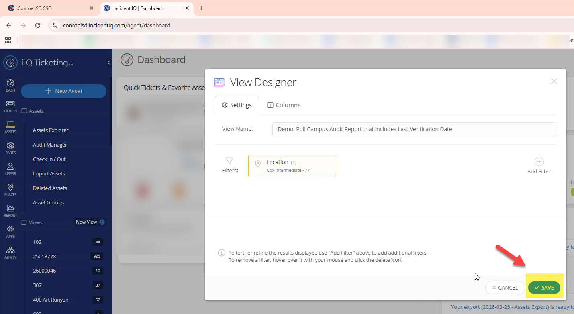Open the Report chart icon
Screen dimensions: 574x314
[10, 209]
